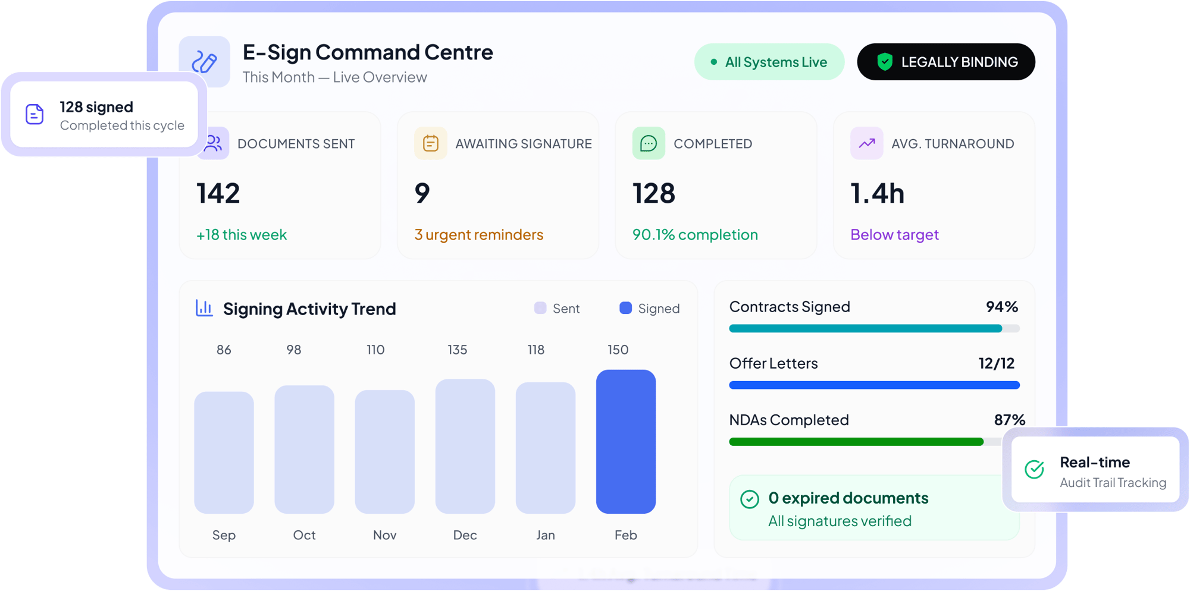This screenshot has height=591, width=1190.
Task: Select the Dec bar in the chart
Action: pyautogui.click(x=465, y=446)
